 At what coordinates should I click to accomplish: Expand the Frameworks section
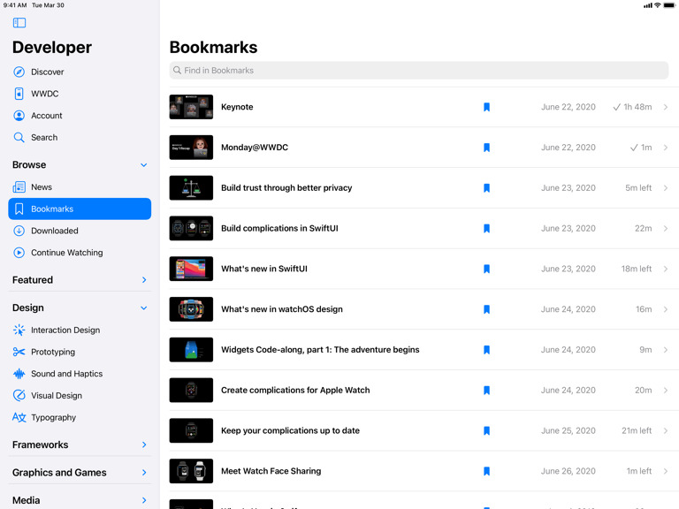(x=144, y=444)
